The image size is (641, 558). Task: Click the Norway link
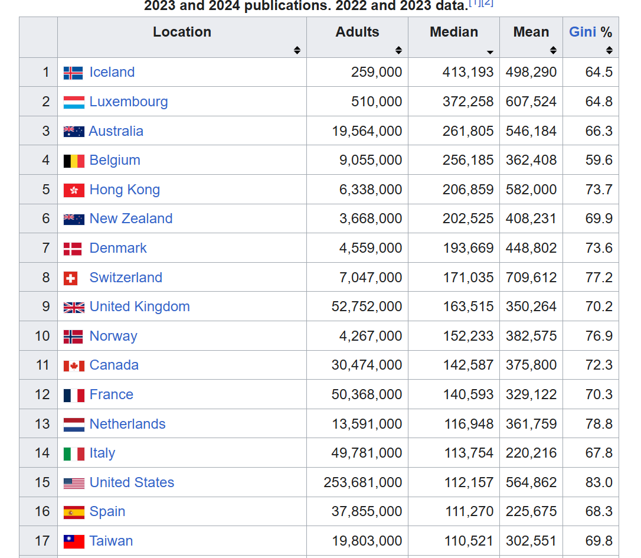(113, 336)
